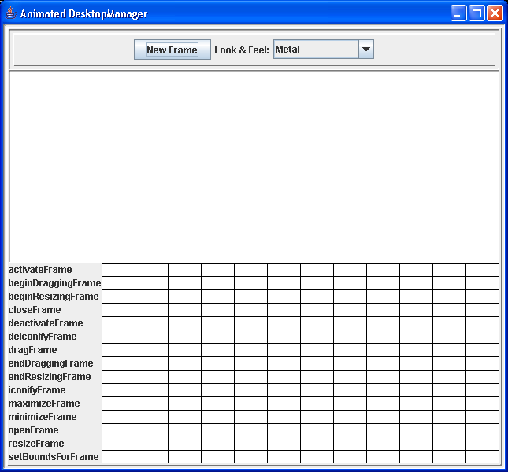The width and height of the screenshot is (508, 472).
Task: Click the New Frame button
Action: click(x=172, y=50)
